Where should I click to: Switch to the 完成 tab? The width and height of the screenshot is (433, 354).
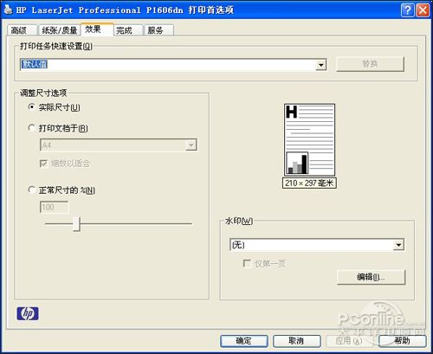tap(128, 30)
